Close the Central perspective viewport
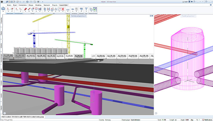This screenshot has width=213, height=121. tap(152, 16)
